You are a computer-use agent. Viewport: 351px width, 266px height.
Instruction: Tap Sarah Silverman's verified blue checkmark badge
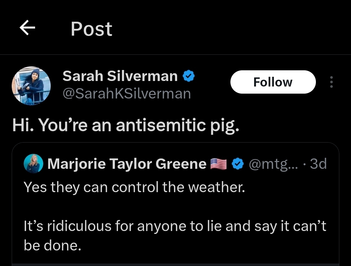(189, 76)
